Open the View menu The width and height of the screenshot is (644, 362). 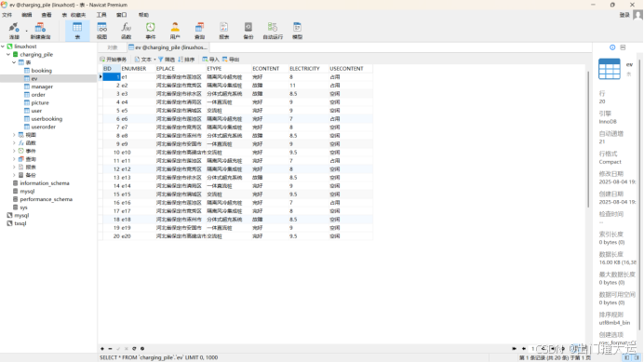click(47, 15)
